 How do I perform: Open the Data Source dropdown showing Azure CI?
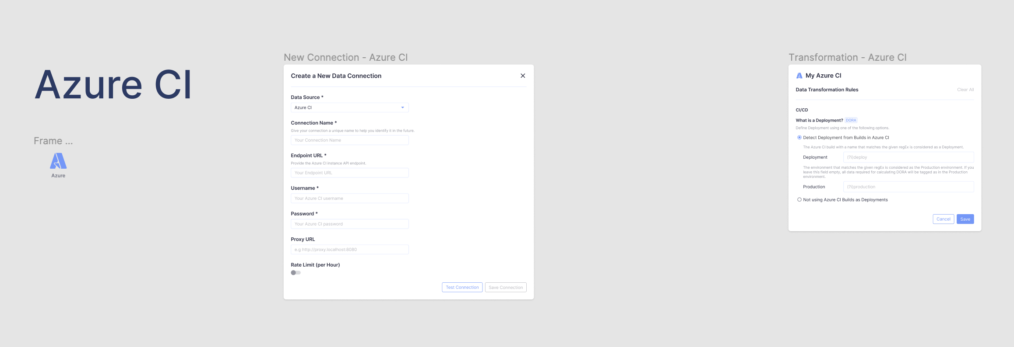pyautogui.click(x=349, y=108)
